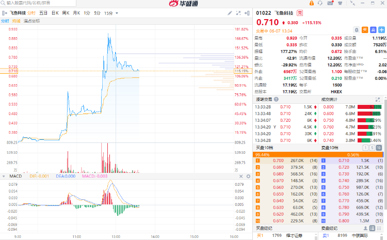Click the price alert bell icon
Image resolution: width=387 pixels, height=240 pixels.
[357, 30]
